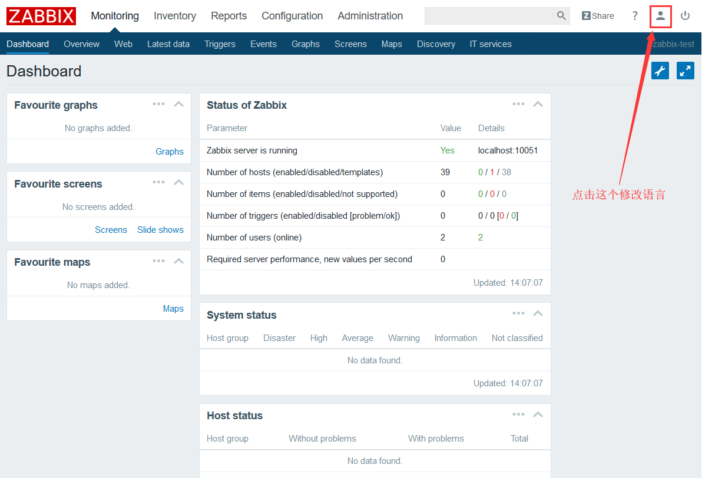Switch to the Web submenu tab
Image resolution: width=702 pixels, height=478 pixels.
[123, 44]
